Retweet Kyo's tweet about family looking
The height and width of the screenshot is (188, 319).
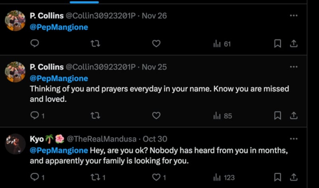pos(95,177)
